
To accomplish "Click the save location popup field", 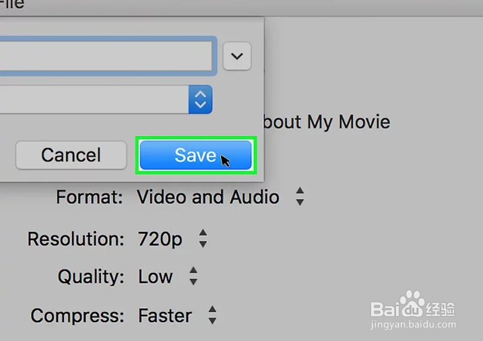I will point(106,100).
